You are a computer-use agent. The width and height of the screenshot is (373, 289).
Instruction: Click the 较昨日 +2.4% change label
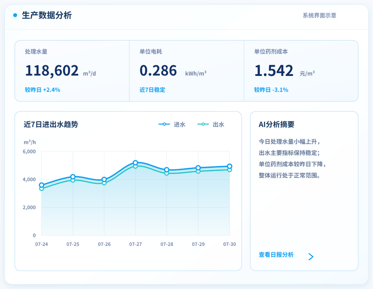pyautogui.click(x=43, y=90)
